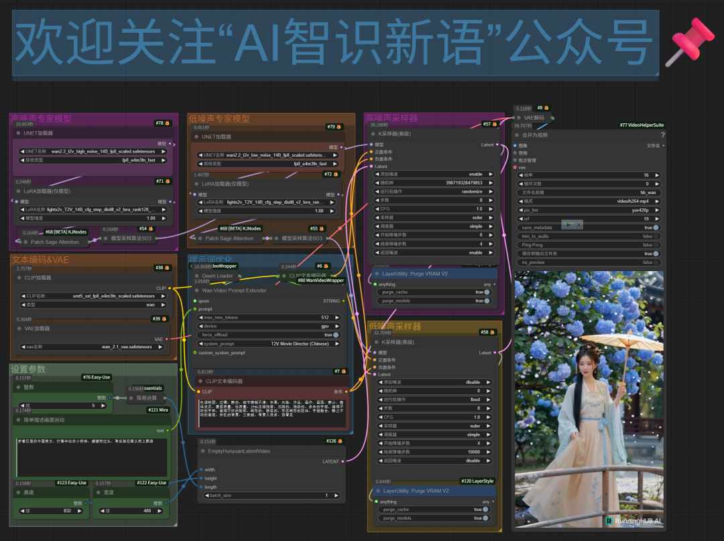Enable the no_preview toggle
Image resolution: width=724 pixels, height=541 pixels.
656,262
